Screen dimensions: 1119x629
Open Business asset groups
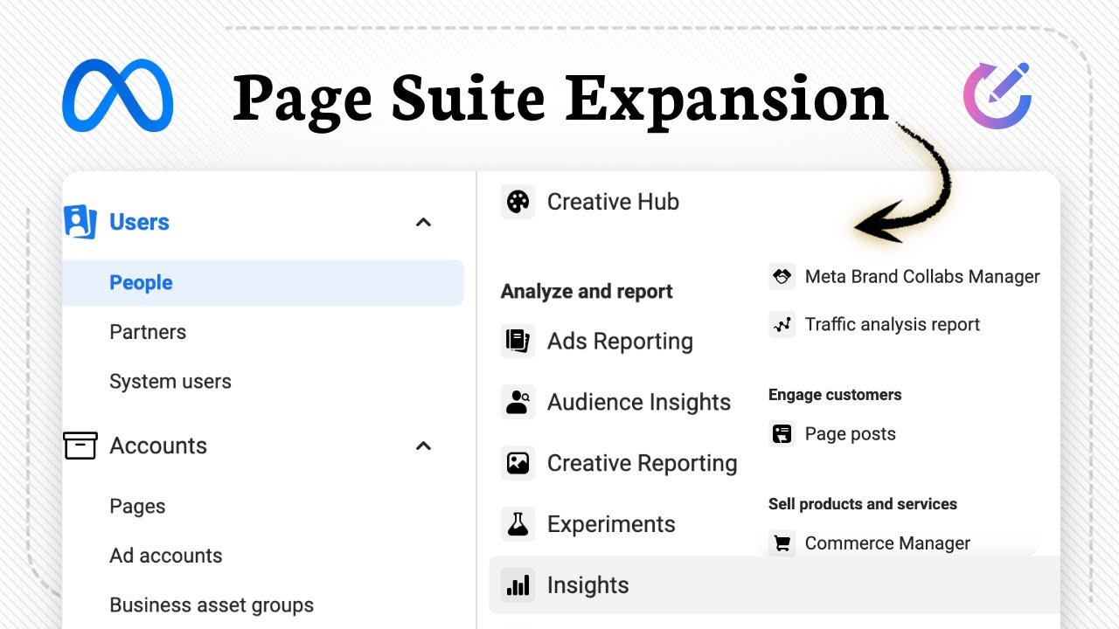tap(212, 605)
